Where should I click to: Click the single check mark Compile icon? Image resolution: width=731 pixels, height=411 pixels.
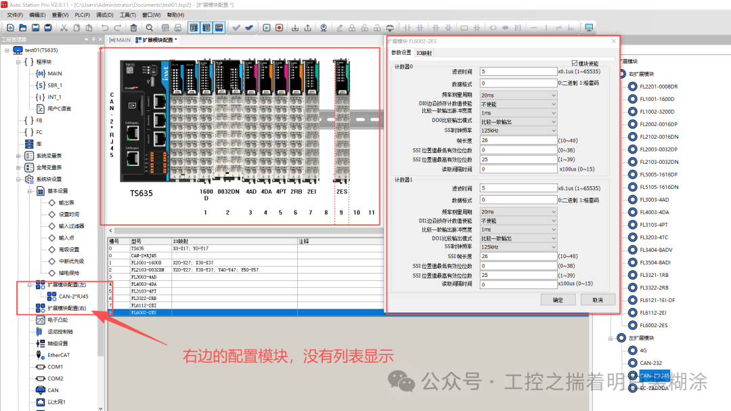pos(236,28)
